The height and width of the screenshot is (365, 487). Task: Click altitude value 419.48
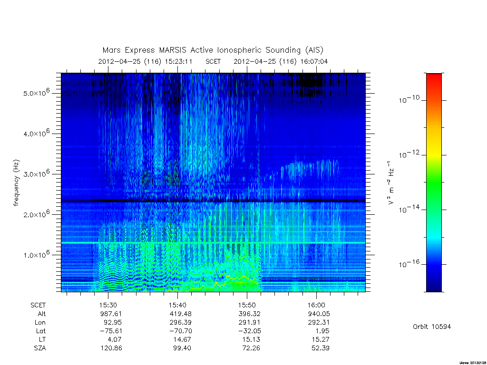click(180, 314)
